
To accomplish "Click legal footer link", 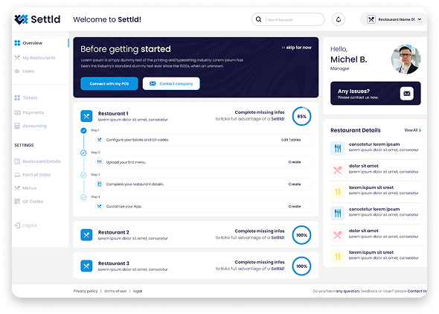I will click(138, 291).
